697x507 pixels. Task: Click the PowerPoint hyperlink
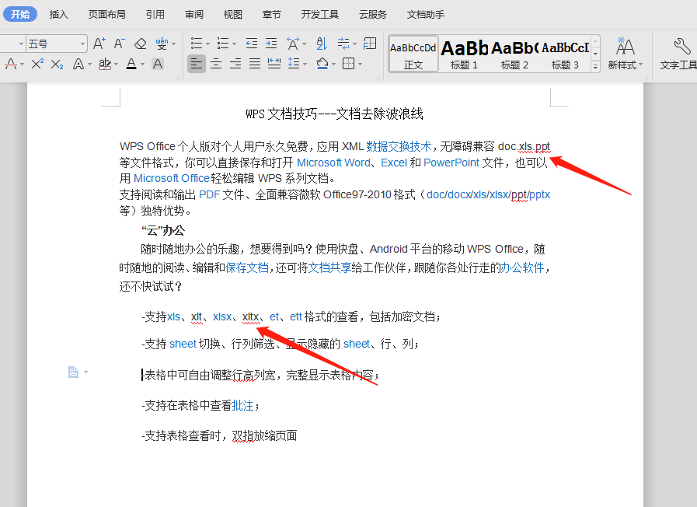[451, 163]
